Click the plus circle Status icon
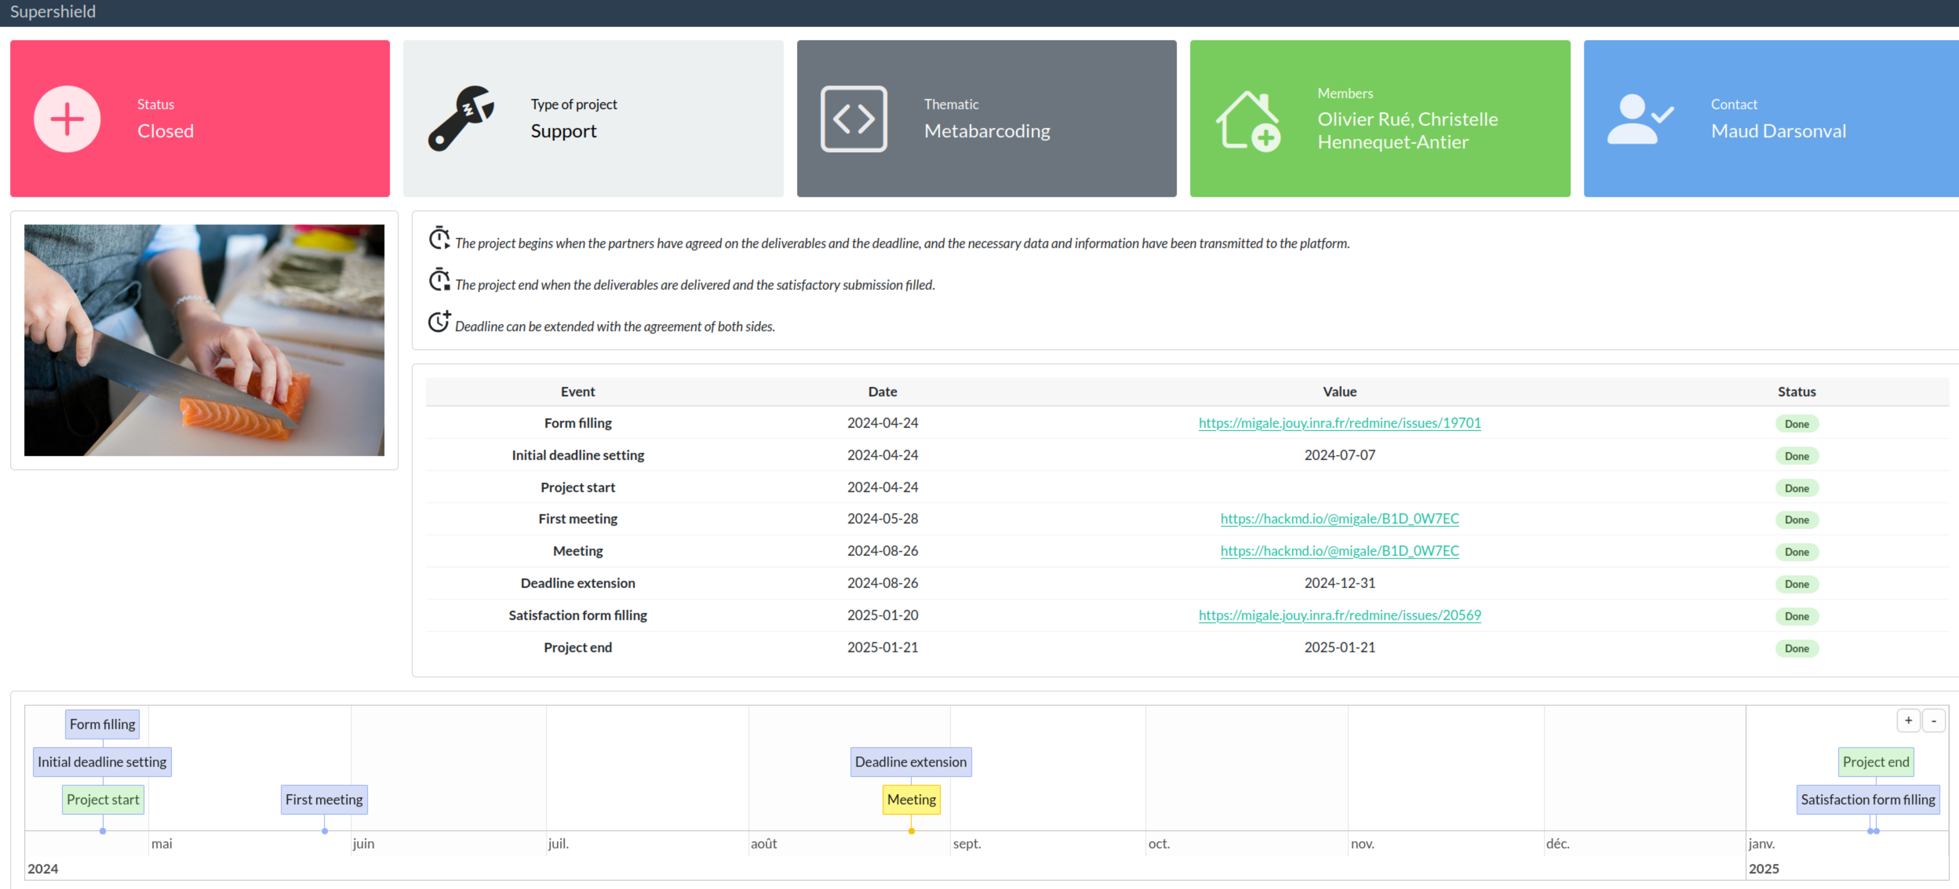The image size is (1959, 889). (67, 119)
